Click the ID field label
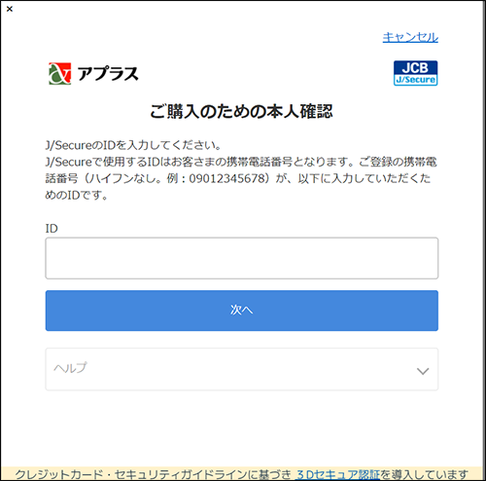 coord(52,229)
